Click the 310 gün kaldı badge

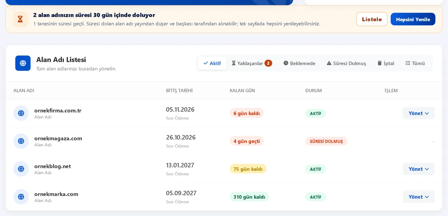coord(249,197)
